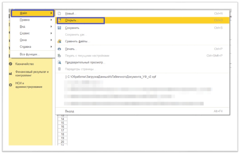The height and width of the screenshot is (154, 240).
Task: Click the Сравнить файлы icon
Action: click(x=59, y=41)
